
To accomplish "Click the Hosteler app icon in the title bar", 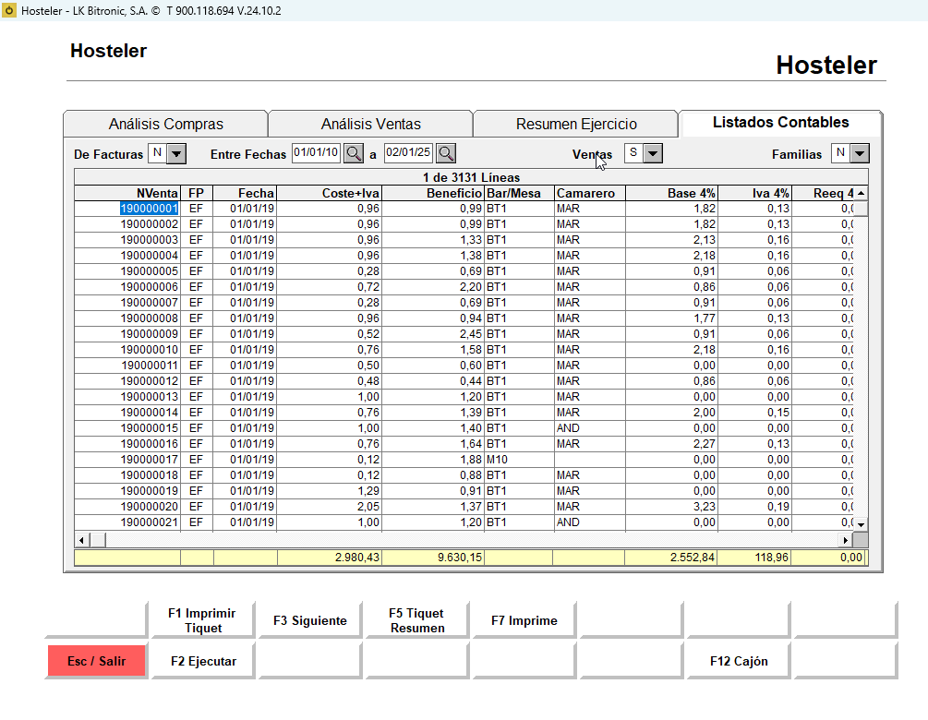I will [x=9, y=10].
